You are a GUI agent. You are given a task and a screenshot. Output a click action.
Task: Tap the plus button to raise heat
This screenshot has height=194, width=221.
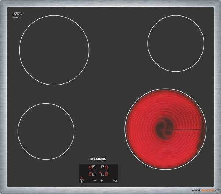tap(102, 181)
